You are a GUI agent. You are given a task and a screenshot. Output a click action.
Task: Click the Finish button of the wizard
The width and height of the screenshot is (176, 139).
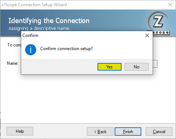click(128, 132)
